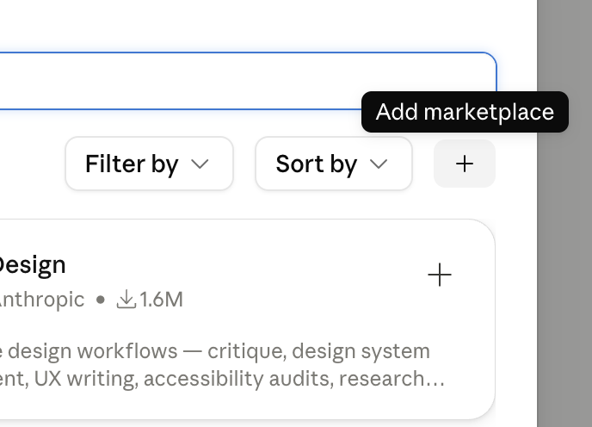Click the 1.6M download count

tap(150, 300)
